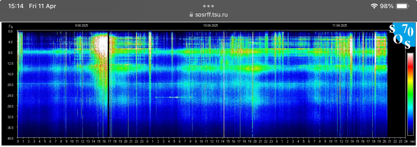Tap the vertical color intensity scale bar
The width and height of the screenshot is (417, 147).
(410, 94)
